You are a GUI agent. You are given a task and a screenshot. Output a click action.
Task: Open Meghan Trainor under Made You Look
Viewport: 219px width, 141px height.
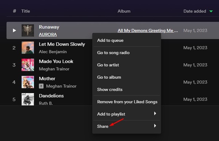[x=54, y=69]
